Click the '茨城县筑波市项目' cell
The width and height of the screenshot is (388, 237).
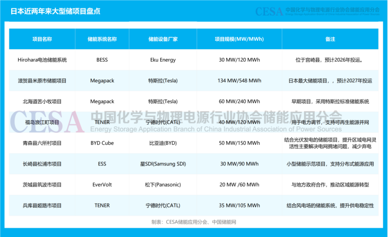pos(42,185)
